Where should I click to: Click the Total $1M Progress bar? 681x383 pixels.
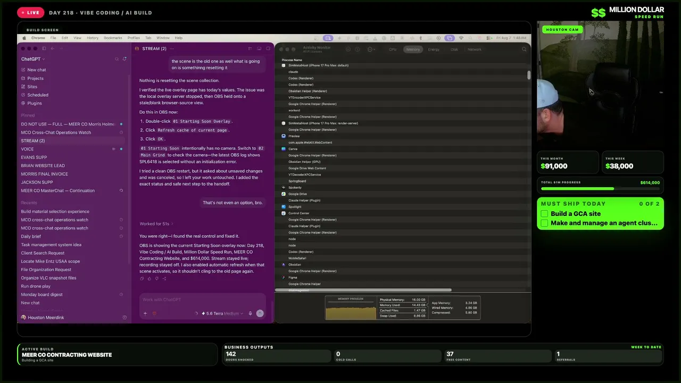pos(600,189)
